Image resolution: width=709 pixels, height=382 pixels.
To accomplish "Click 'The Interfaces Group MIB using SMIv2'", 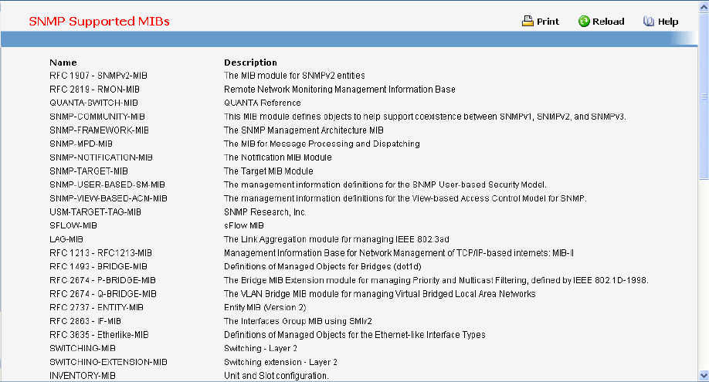I will [298, 321].
